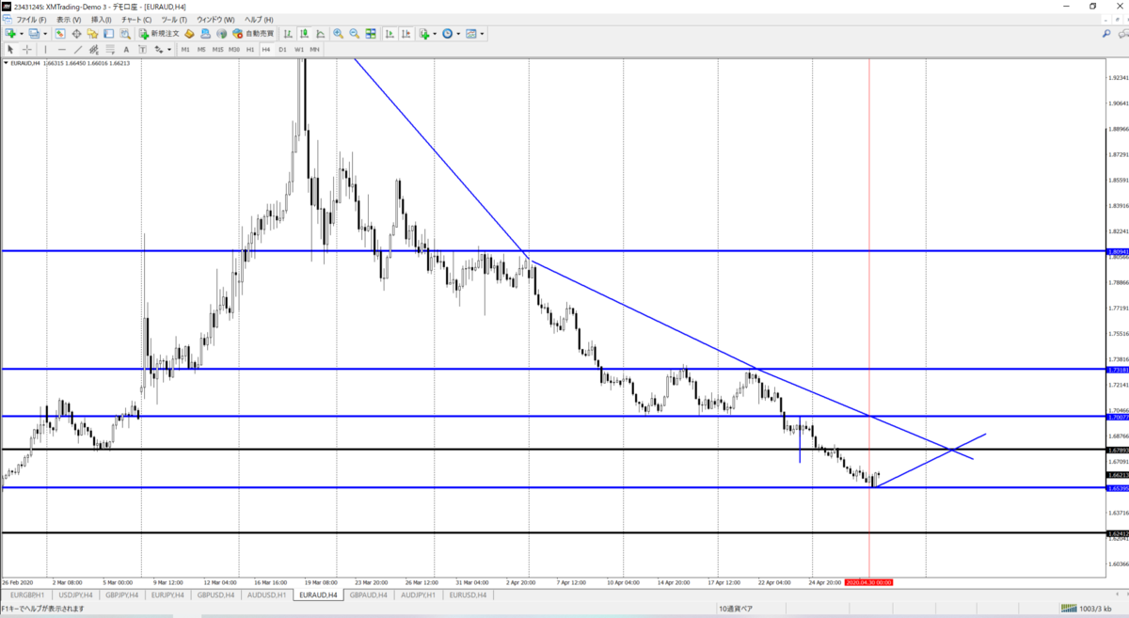The height and width of the screenshot is (618, 1129).
Task: Open the Data Window panel
Action: click(76, 34)
